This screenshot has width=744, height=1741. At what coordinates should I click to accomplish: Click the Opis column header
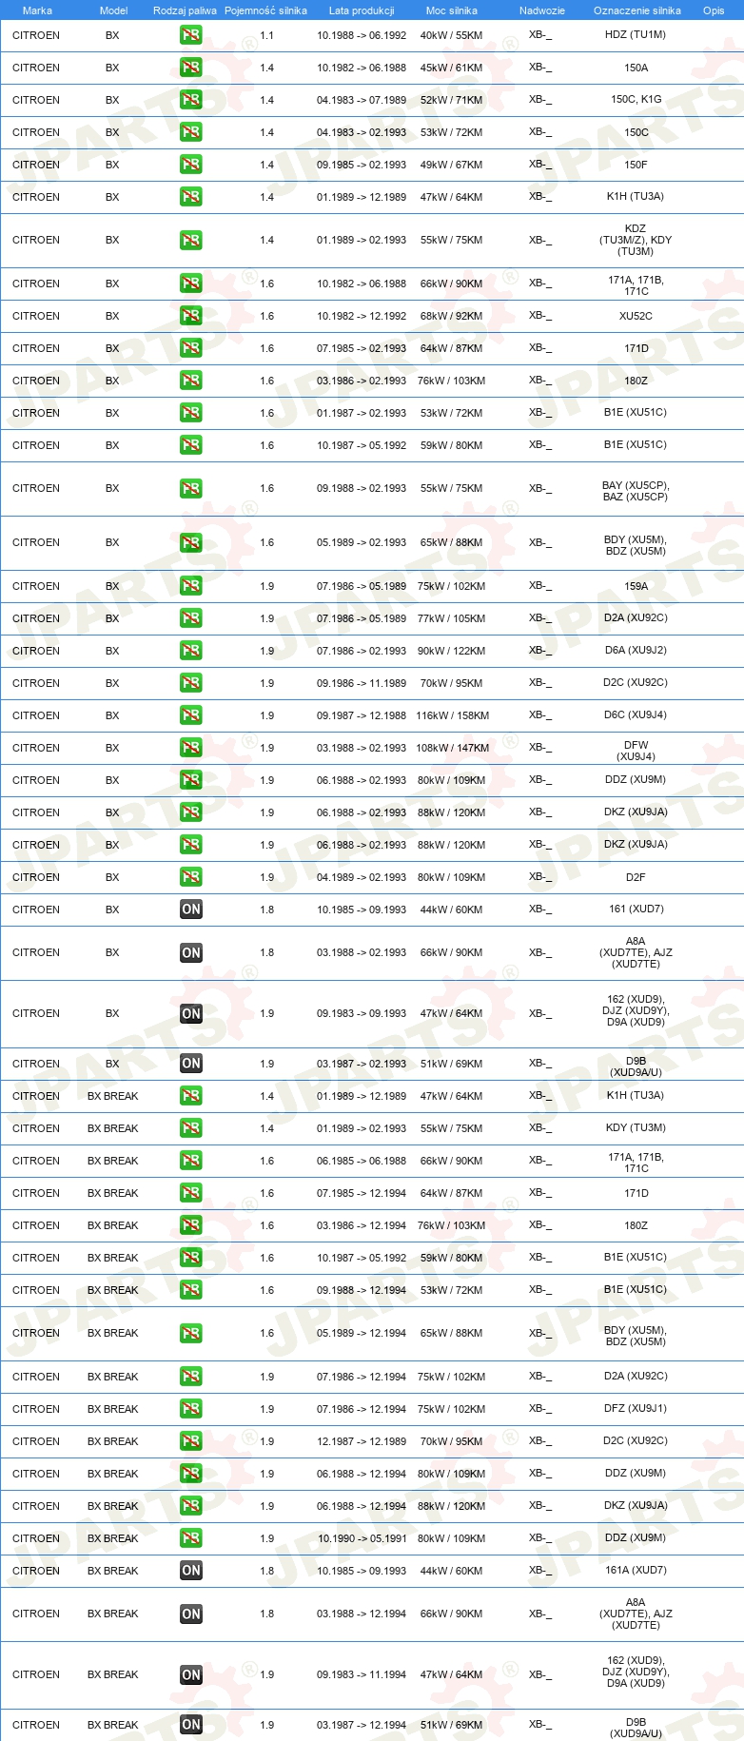(x=714, y=10)
